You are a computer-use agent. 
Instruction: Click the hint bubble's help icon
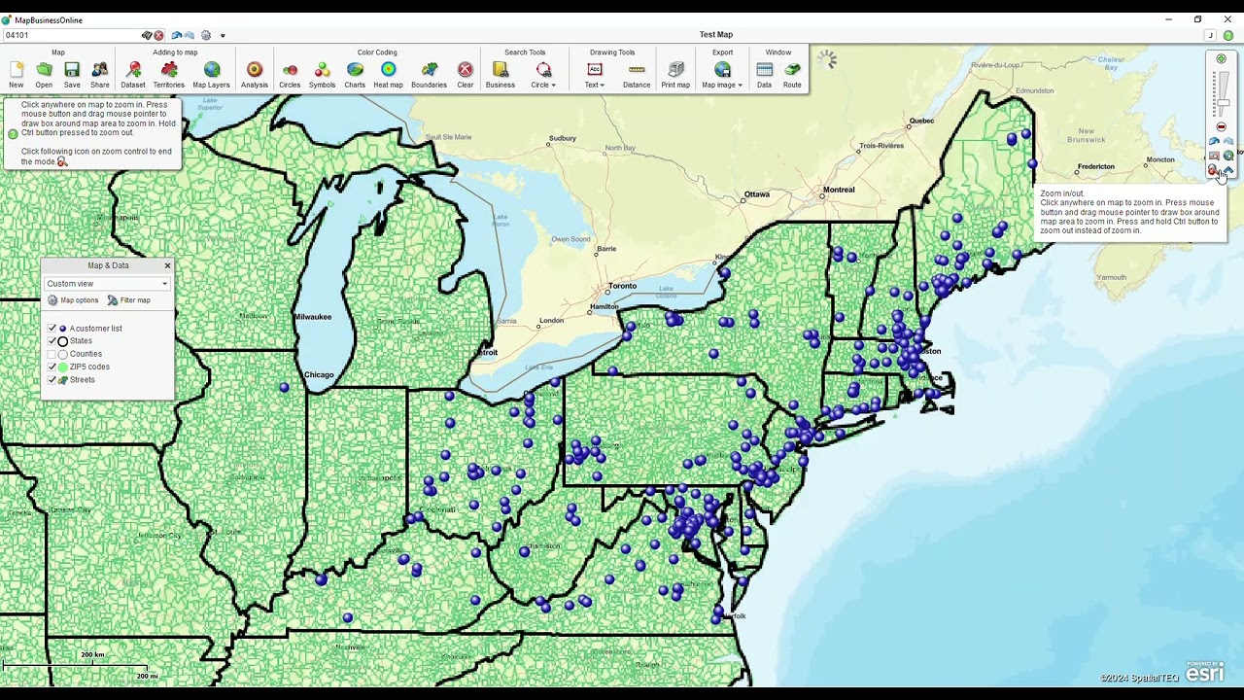click(13, 133)
